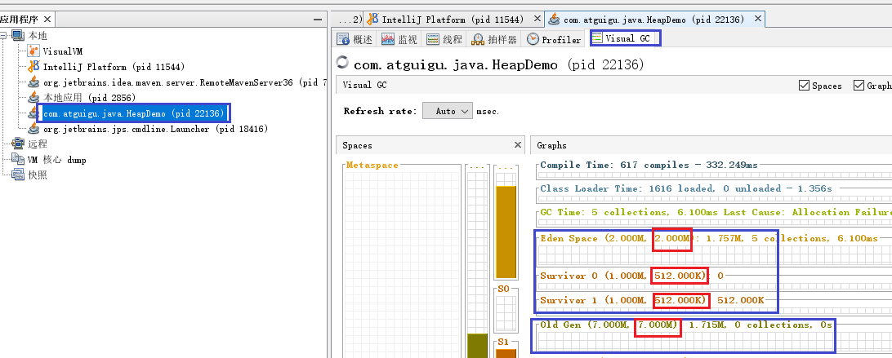Select the VisualVM node icon
Image resolution: width=892 pixels, height=358 pixels.
(33, 51)
